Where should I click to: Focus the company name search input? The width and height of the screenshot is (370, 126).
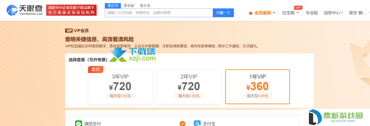(159, 13)
